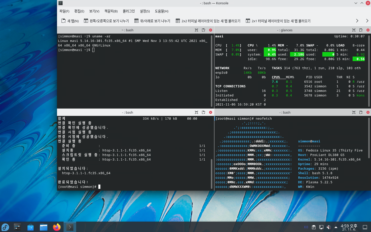Expand the hidden system tray icons arrow

click(x=336, y=227)
